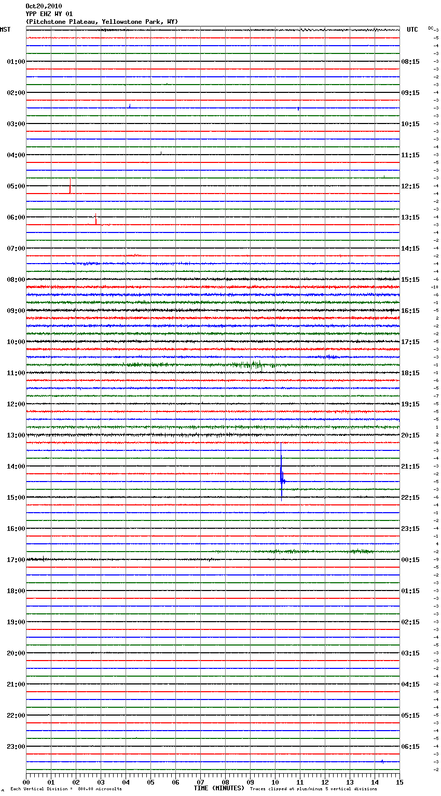Select the "23:00" MST hour label

[16, 747]
